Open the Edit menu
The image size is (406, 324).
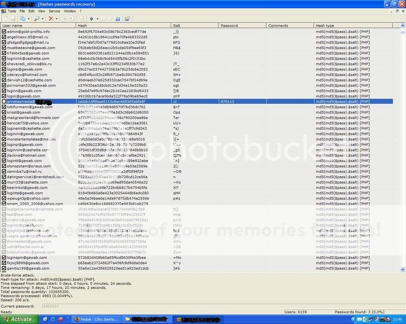[x=31, y=11]
